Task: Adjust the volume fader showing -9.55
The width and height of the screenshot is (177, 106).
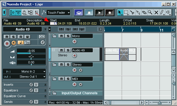Action: [x=31, y=52]
